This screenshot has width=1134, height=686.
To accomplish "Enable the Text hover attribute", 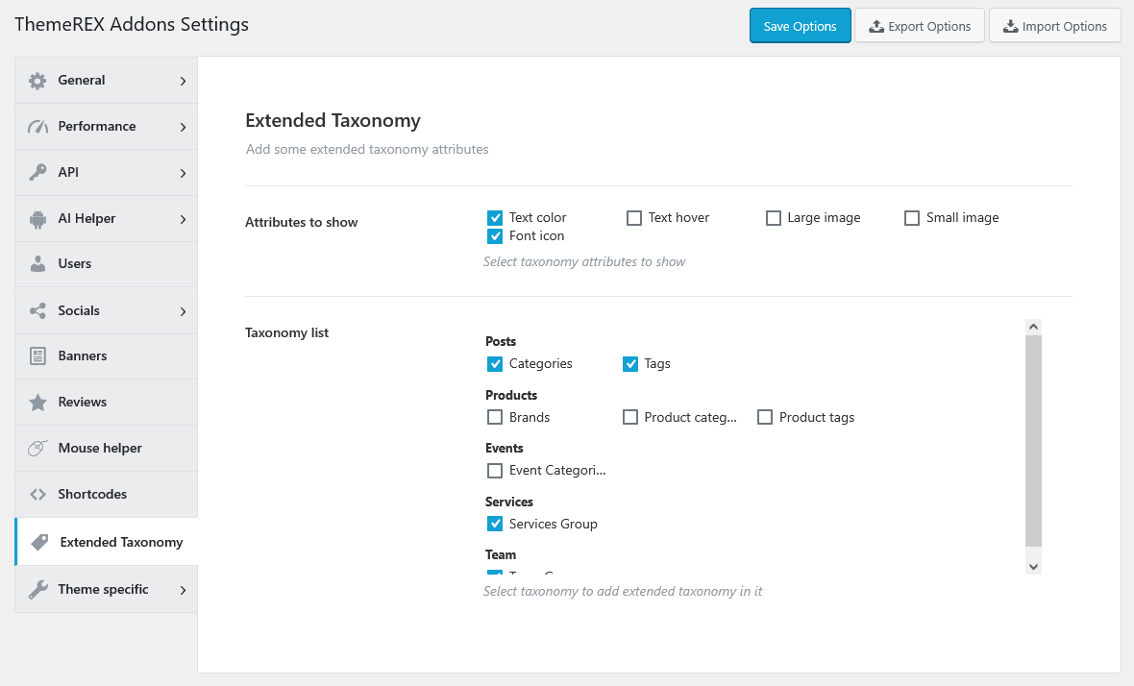I will coord(634,217).
